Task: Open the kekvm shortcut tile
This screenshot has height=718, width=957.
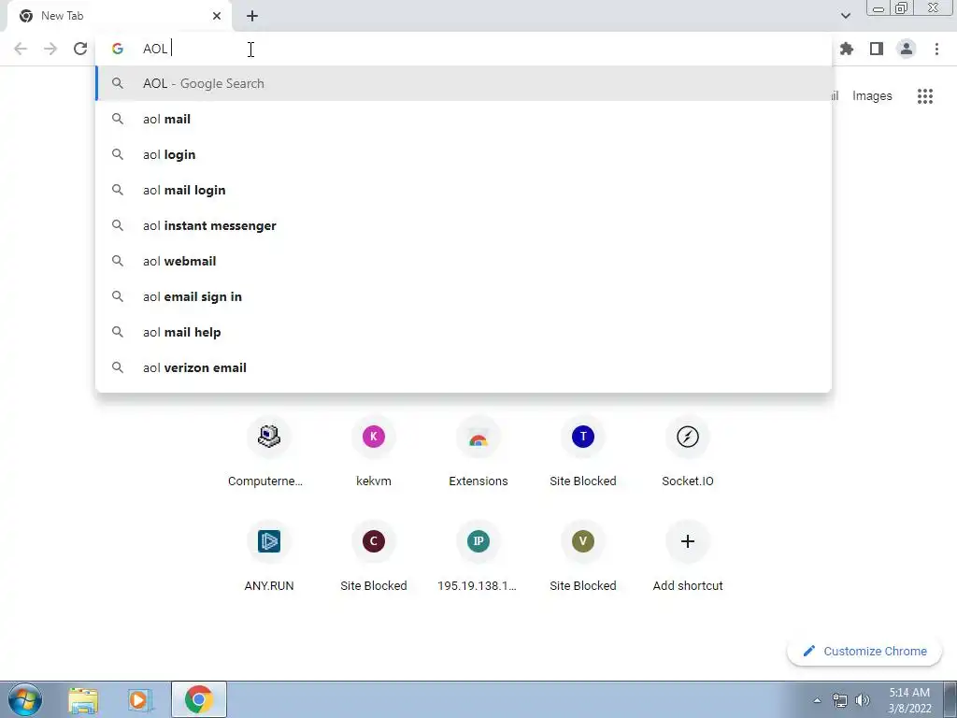Action: (x=374, y=452)
